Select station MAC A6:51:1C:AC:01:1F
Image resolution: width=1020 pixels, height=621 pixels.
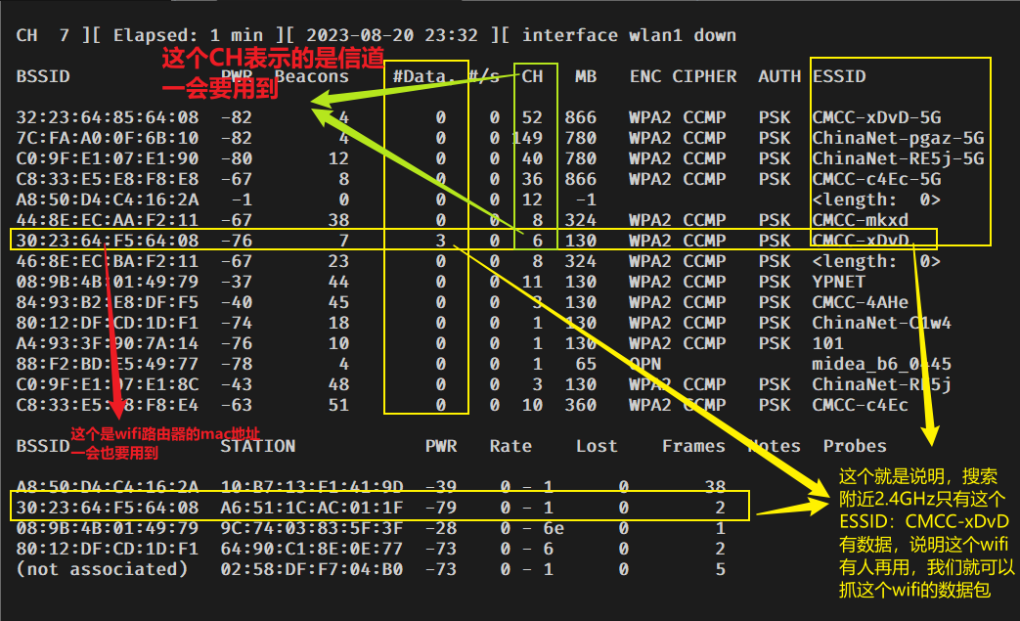312,508
